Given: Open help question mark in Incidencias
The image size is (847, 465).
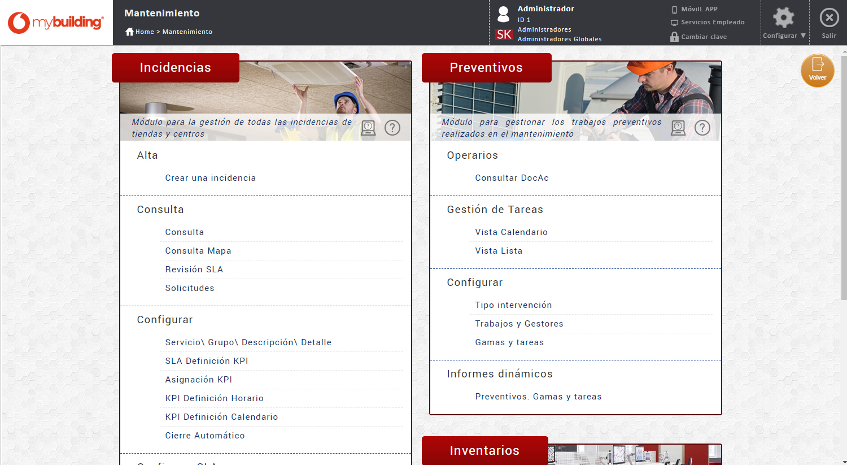Looking at the screenshot, I should click(392, 128).
